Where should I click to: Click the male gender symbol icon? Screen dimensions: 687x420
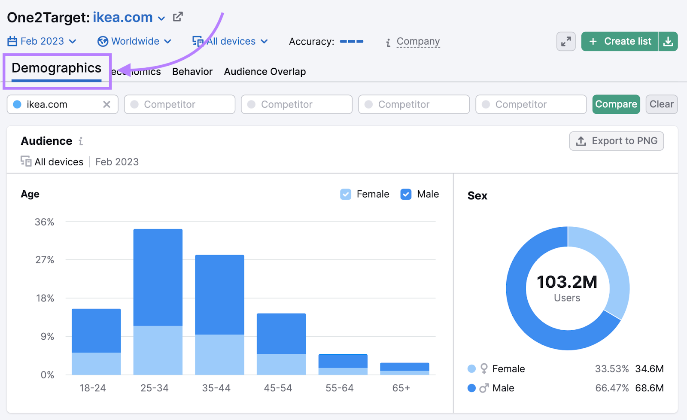coord(484,388)
